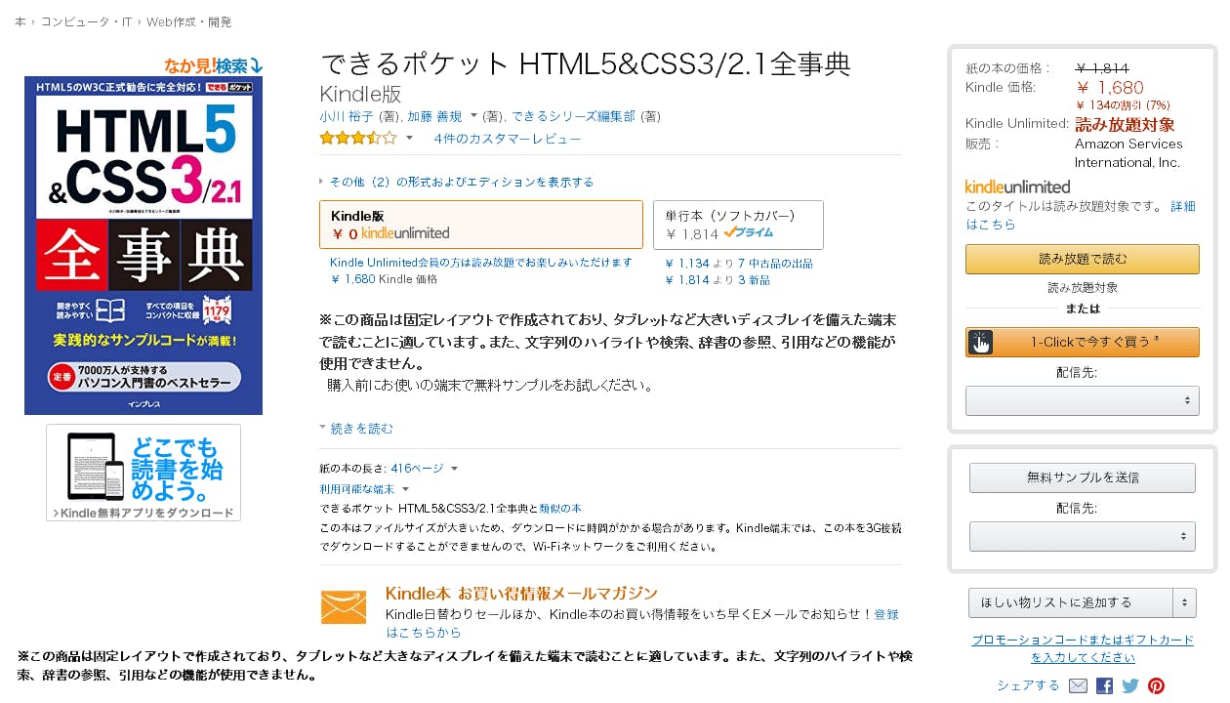
Task: Select the Kindle版 format option
Action: pos(480,225)
